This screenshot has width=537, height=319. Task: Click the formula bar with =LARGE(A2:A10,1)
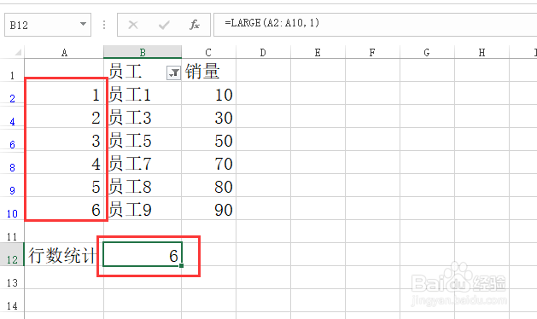point(375,24)
